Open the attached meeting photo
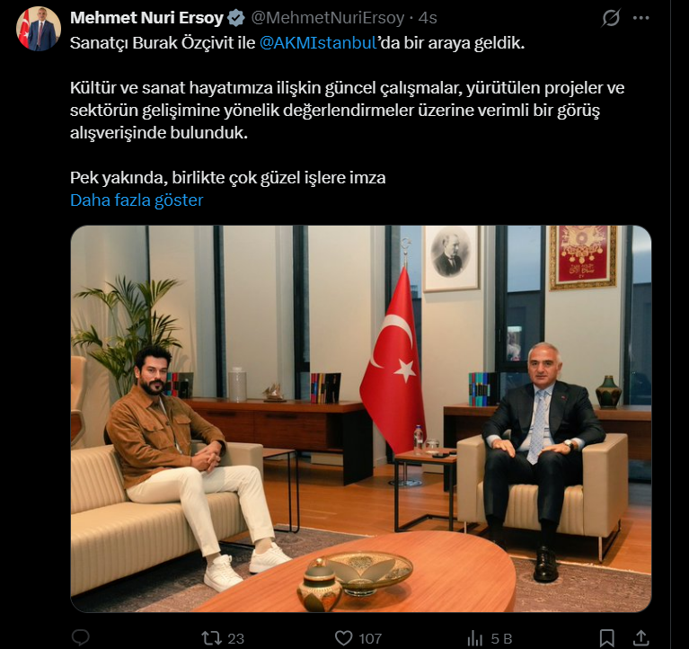 (x=361, y=419)
